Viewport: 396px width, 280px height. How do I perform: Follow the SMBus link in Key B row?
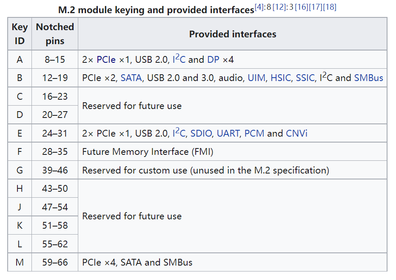click(x=368, y=78)
